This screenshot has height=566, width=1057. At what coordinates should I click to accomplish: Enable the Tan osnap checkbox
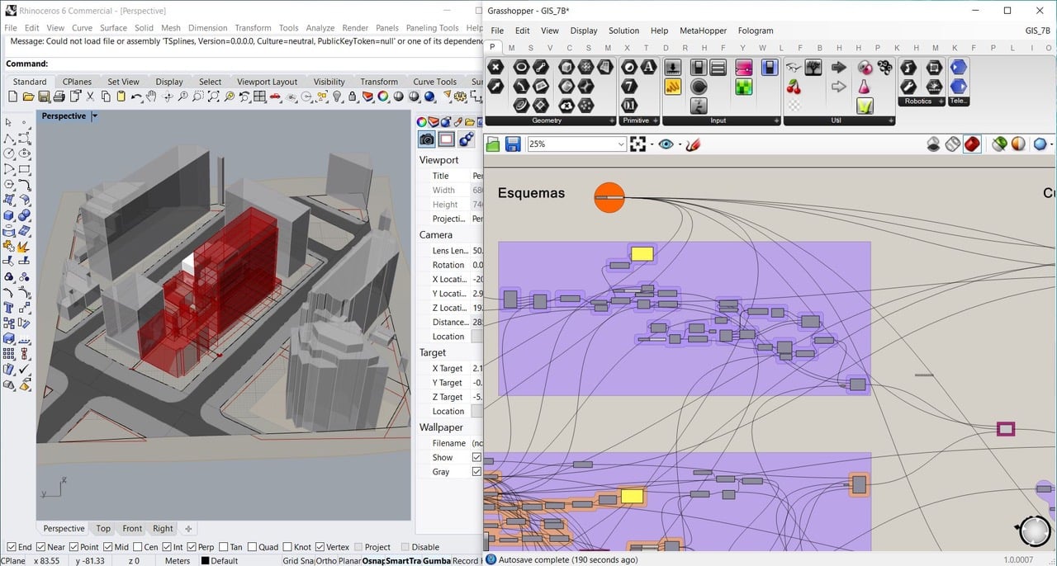[x=222, y=547]
